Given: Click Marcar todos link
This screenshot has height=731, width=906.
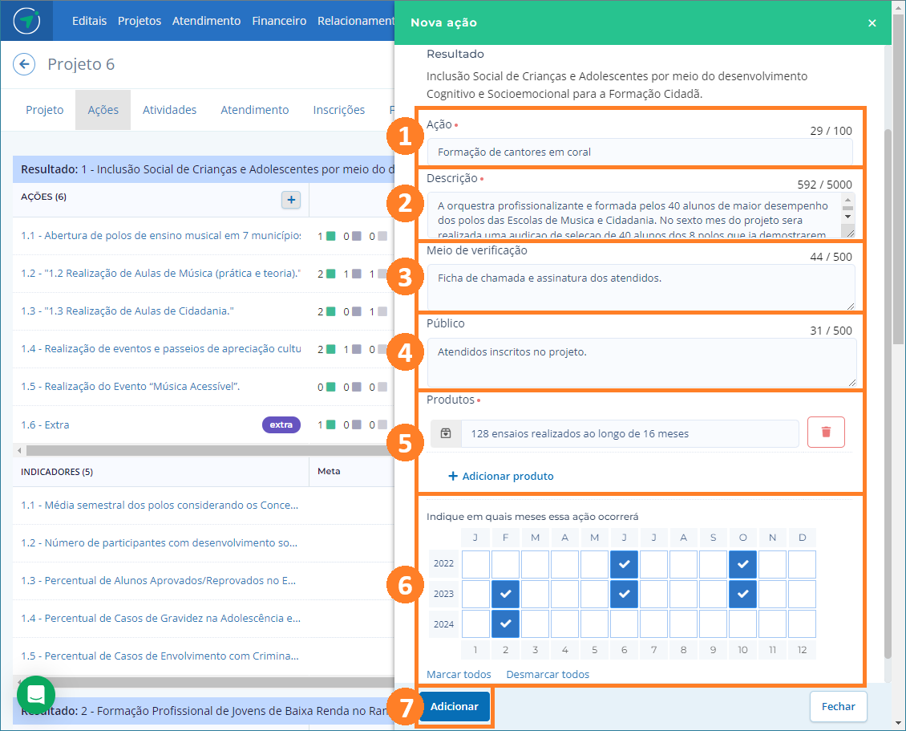Looking at the screenshot, I should [459, 674].
